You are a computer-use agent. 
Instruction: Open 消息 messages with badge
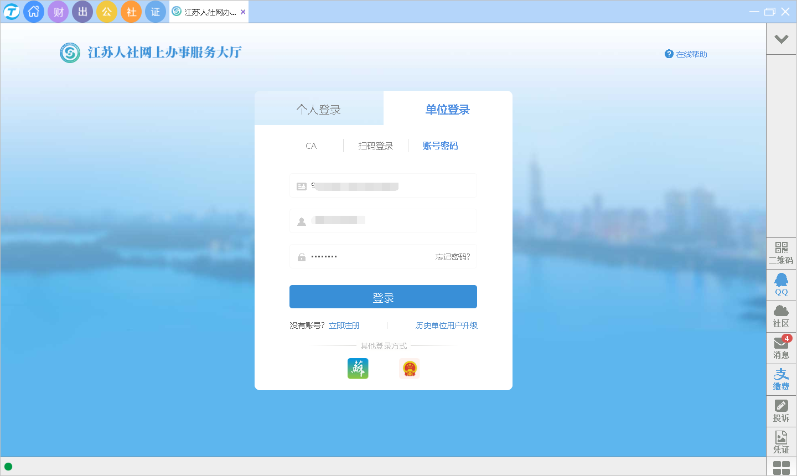coord(781,348)
